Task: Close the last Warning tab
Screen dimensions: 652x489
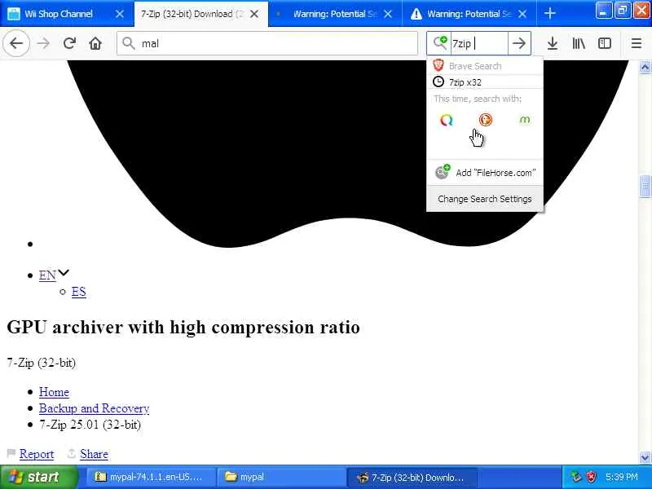Action: [x=522, y=14]
